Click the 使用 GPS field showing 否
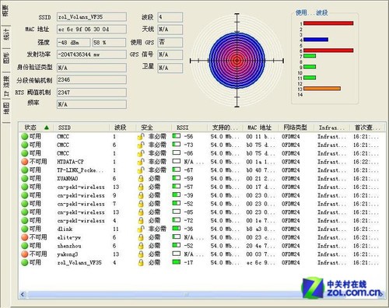The height and width of the screenshot is (308, 389). (170, 42)
